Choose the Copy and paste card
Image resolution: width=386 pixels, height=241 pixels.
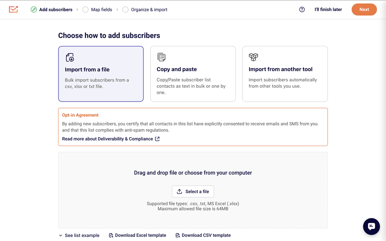coord(193,74)
